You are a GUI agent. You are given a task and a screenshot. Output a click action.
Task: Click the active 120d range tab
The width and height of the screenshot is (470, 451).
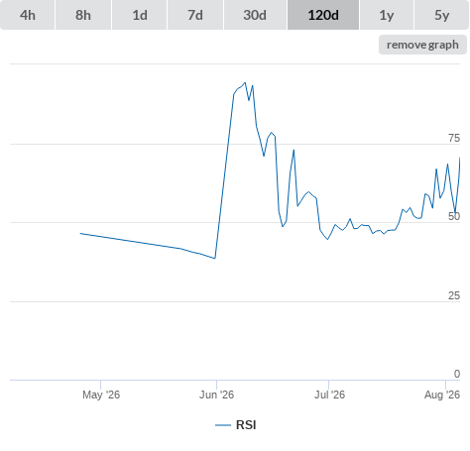pos(323,15)
